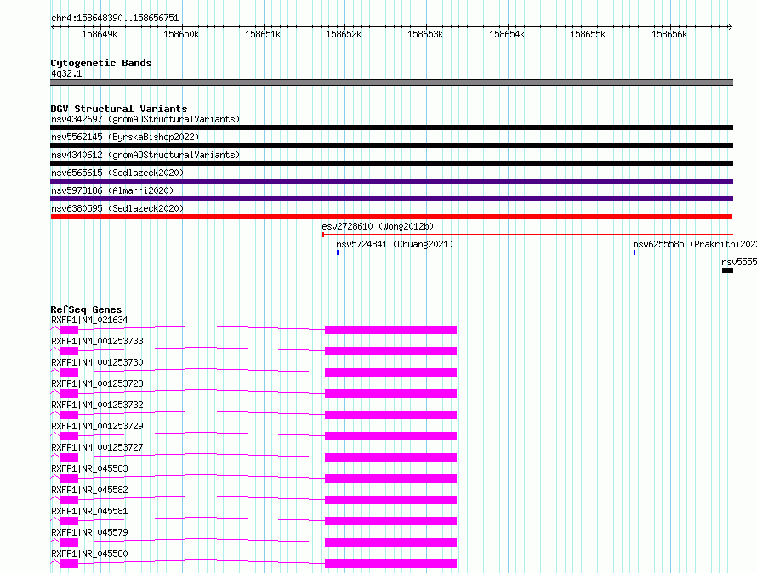Click the large magenta exon of NM_001253728
This screenshot has width=757, height=573.
point(390,394)
